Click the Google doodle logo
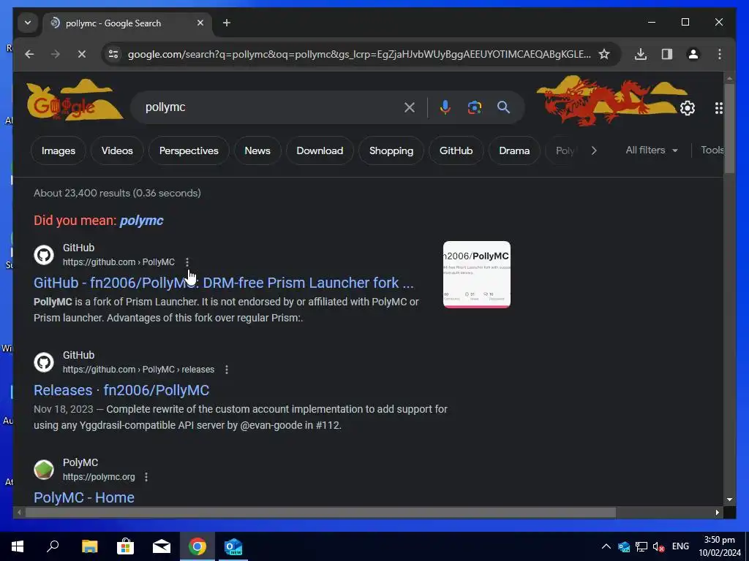Screen dimensions: 749x561 (x=74, y=100)
